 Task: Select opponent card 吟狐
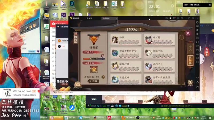click(x=126, y=40)
